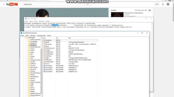Select the VersionMinor value name
174x97 pixels.
click(x=49, y=70)
